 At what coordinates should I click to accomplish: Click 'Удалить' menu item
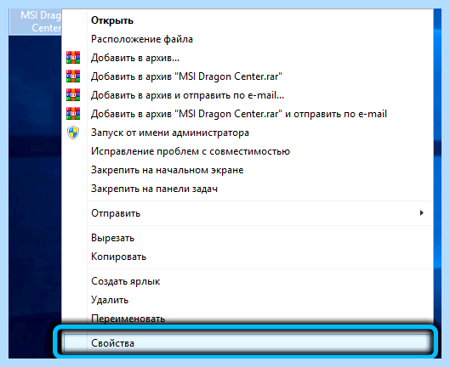coord(248,300)
